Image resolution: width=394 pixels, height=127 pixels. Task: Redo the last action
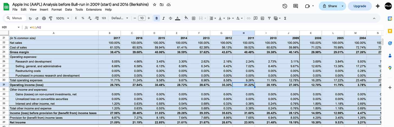pyautogui.click(x=37, y=18)
